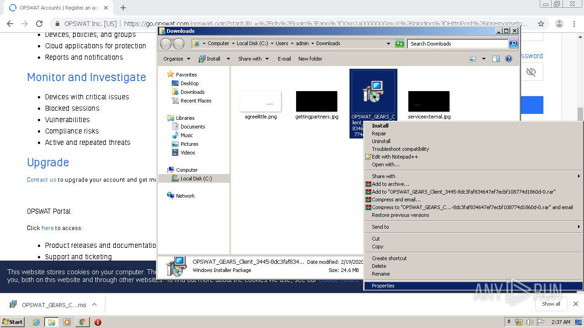Click the address bar refresh icon
584x328 pixels.
point(400,44)
